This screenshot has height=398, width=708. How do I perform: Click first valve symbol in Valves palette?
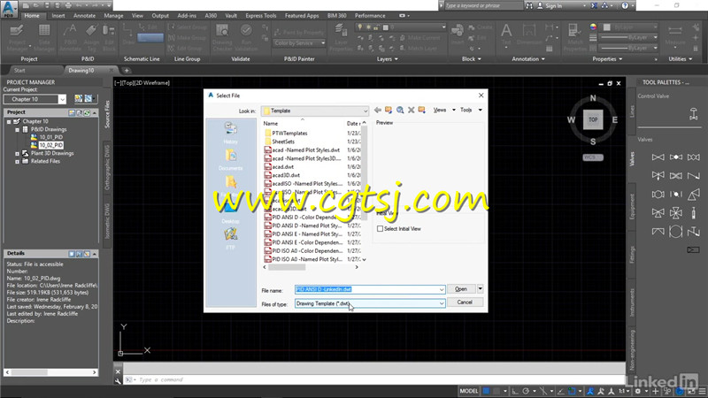[658, 157]
